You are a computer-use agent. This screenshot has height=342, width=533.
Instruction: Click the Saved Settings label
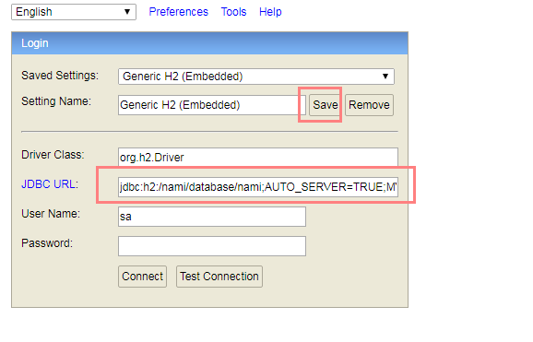click(x=60, y=76)
